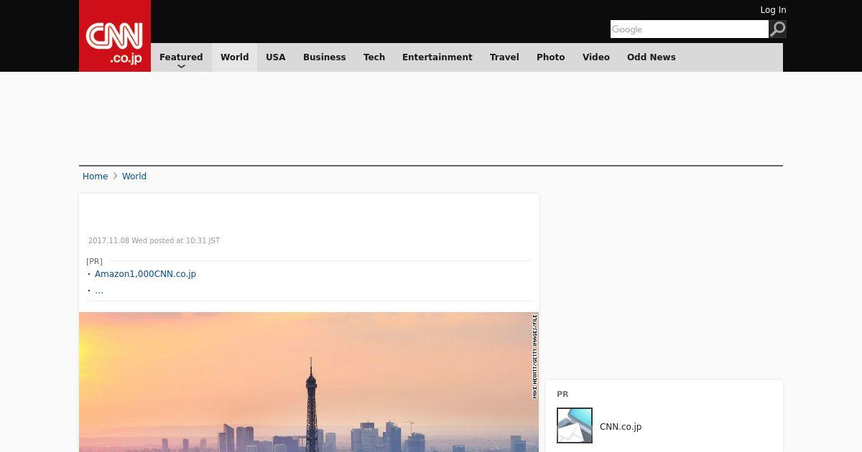This screenshot has width=862, height=452.
Task: Click the CNN.co.jp link in PR sidebar
Action: [x=621, y=427]
